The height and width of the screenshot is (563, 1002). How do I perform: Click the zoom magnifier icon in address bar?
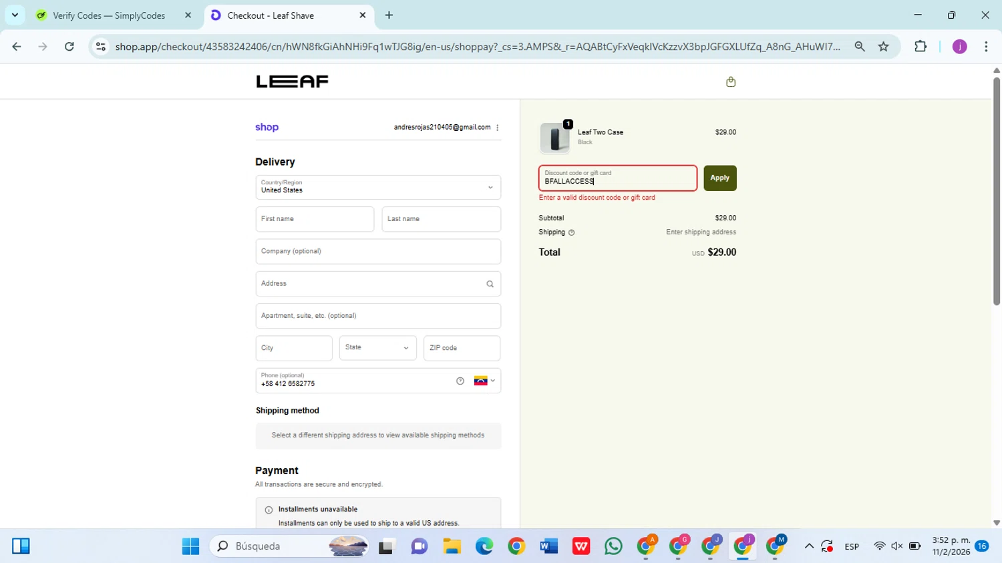coord(860,46)
